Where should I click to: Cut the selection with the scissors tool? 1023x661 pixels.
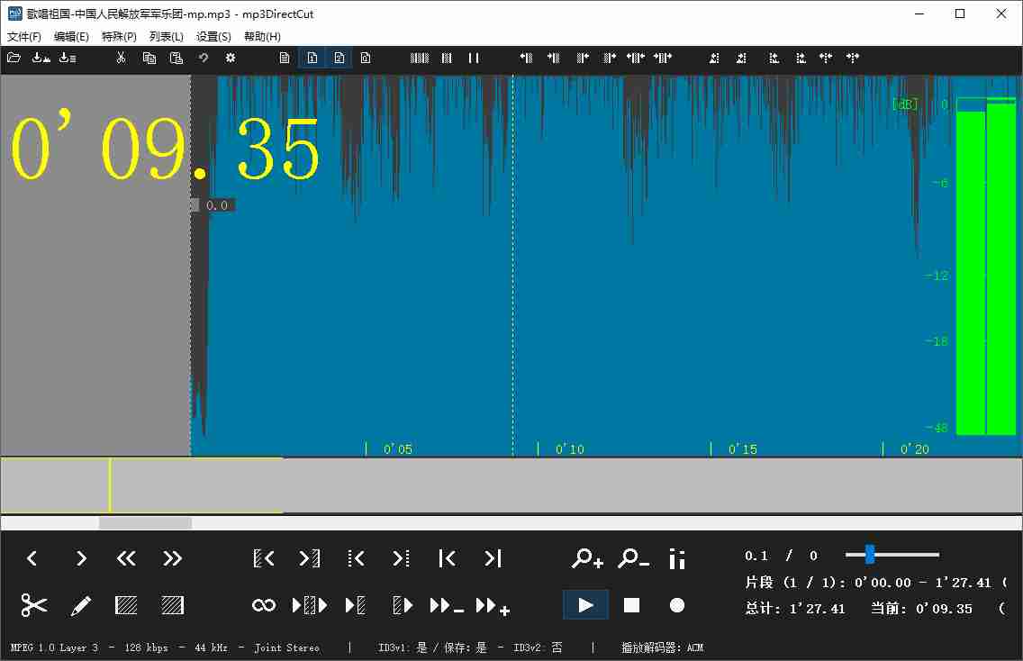click(x=122, y=58)
